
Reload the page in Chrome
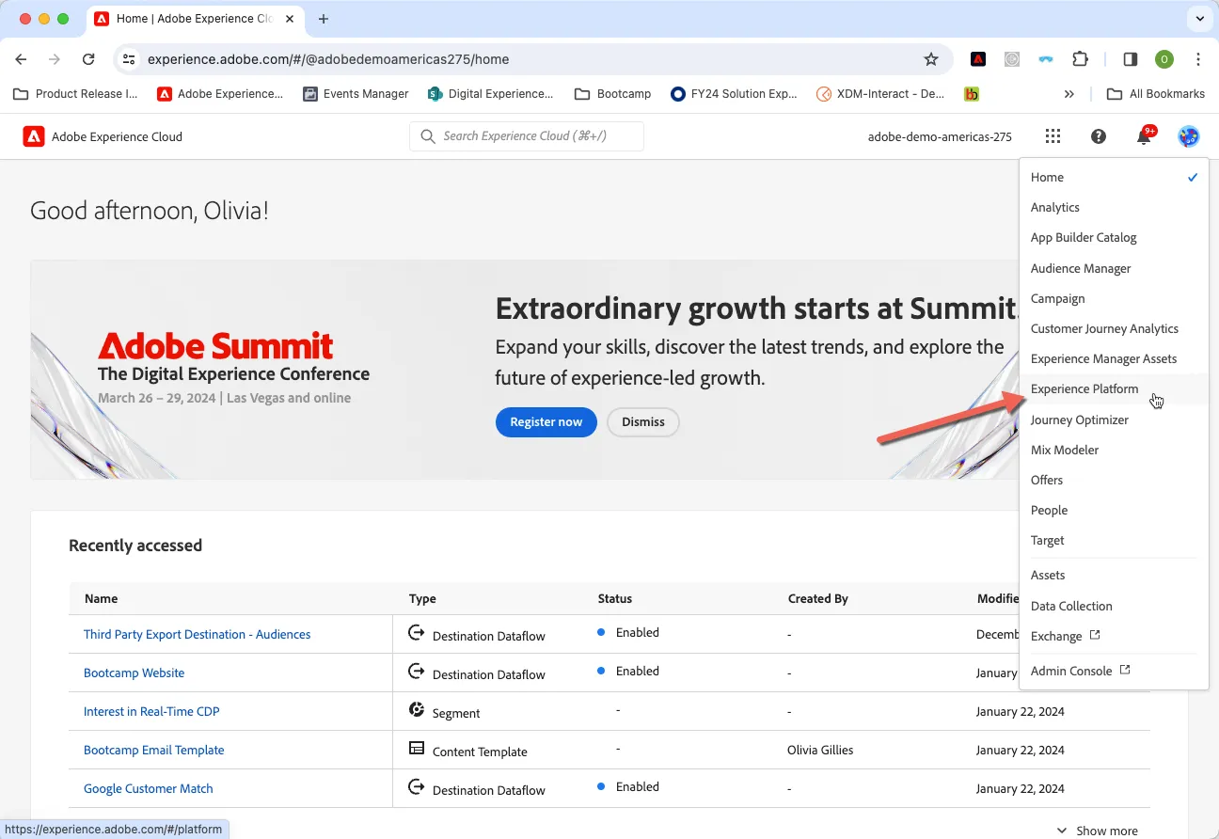click(x=88, y=59)
